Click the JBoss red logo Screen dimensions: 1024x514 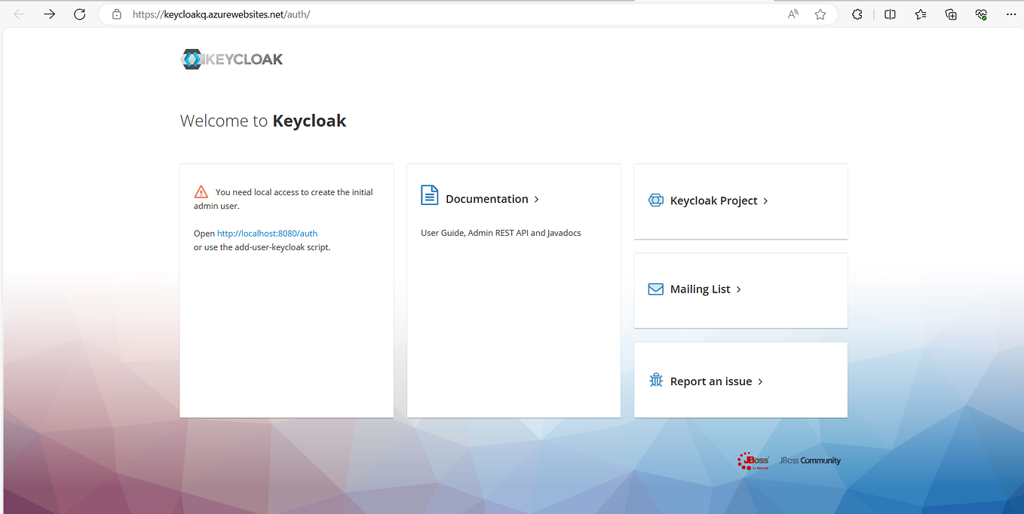pyautogui.click(x=753, y=460)
